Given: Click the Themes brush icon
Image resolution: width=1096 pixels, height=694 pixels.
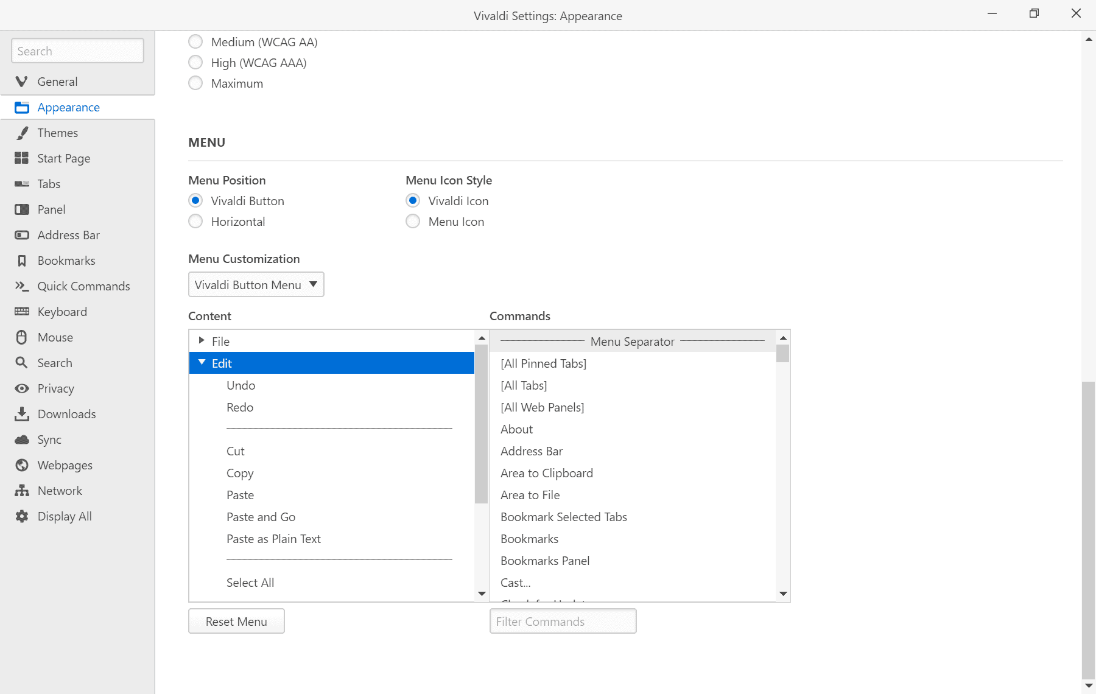Looking at the screenshot, I should (x=22, y=133).
